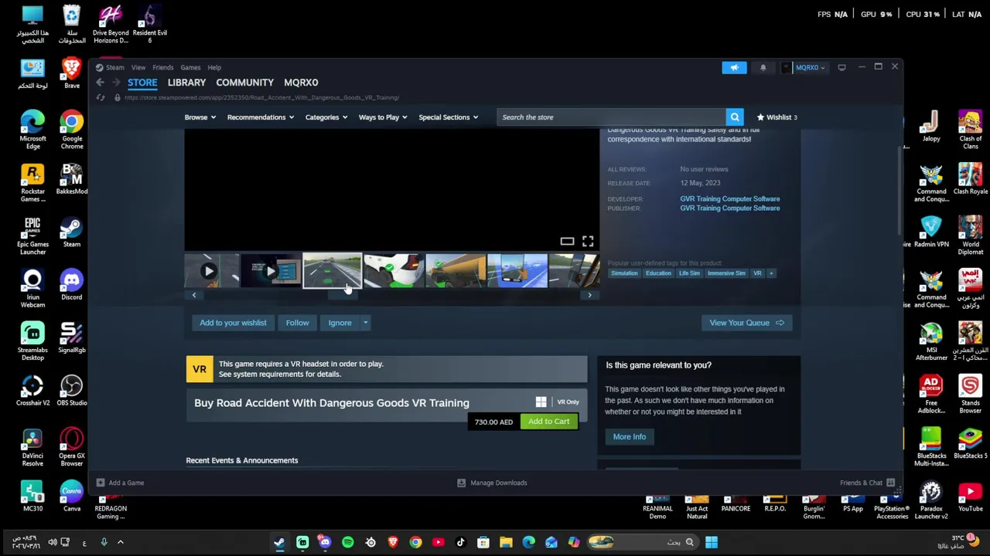
Task: Open the Friends & Chat icon
Action: point(890,483)
